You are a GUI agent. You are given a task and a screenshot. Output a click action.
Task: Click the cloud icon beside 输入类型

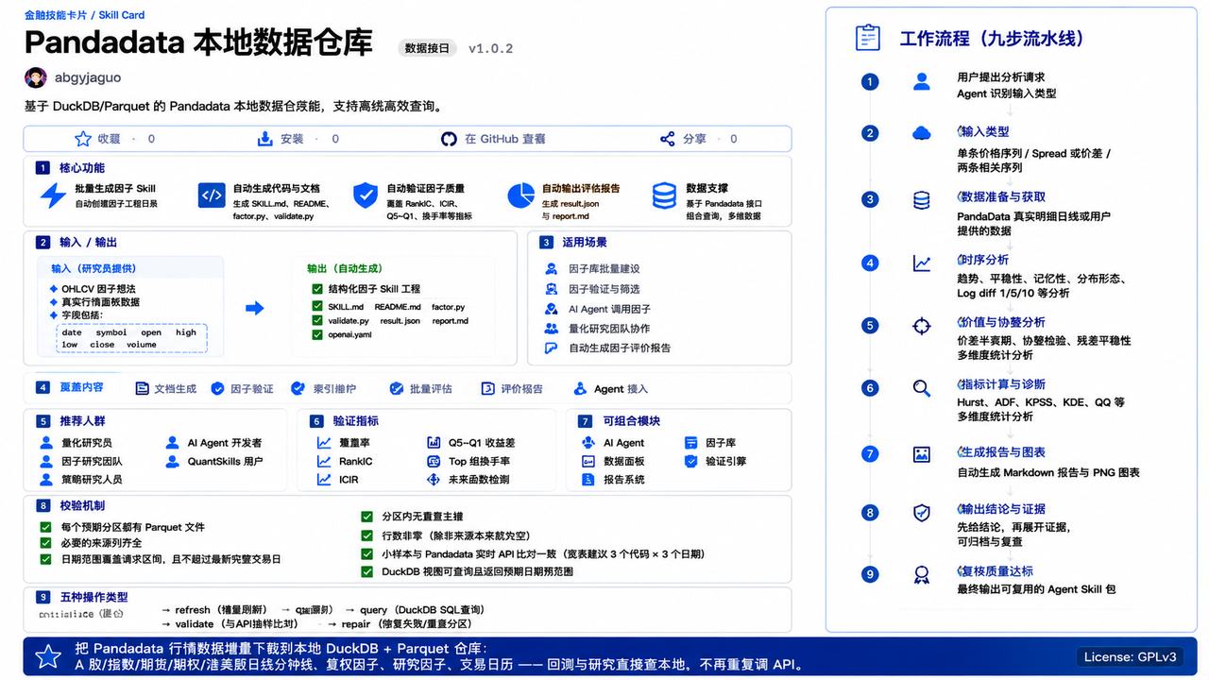[x=922, y=133]
